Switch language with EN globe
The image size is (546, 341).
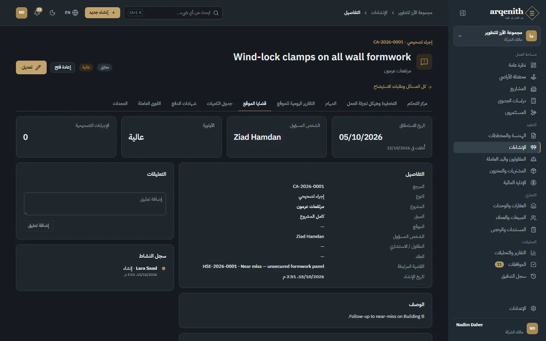[x=71, y=13]
